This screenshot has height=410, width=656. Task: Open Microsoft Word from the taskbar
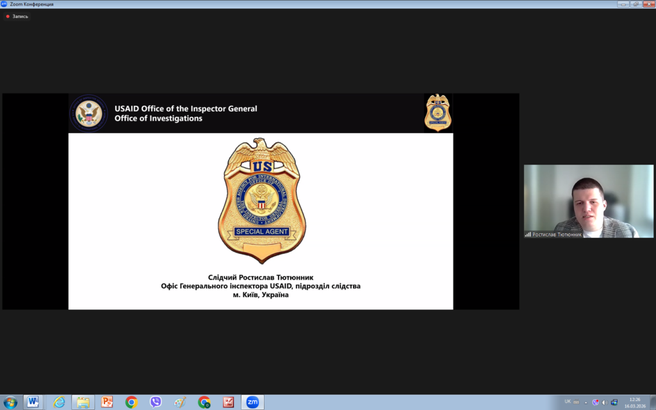click(x=33, y=402)
